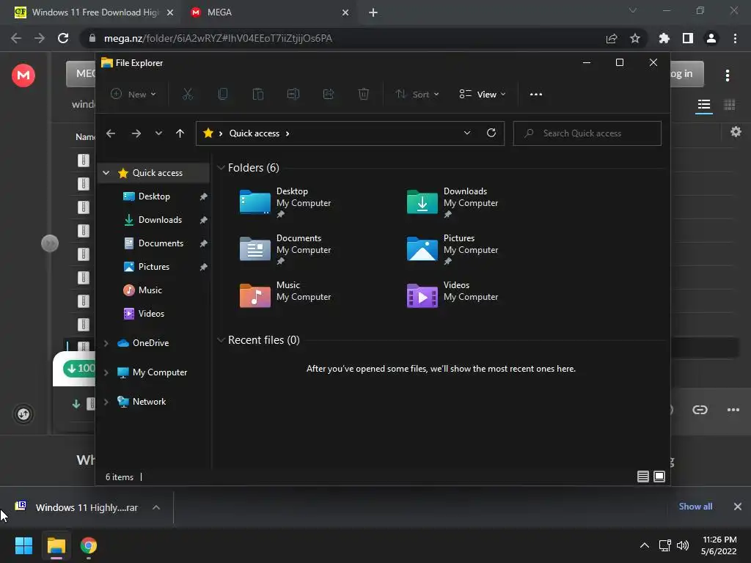Click the Delete trash icon in toolbar
Screen dimensions: 751x563
364,95
